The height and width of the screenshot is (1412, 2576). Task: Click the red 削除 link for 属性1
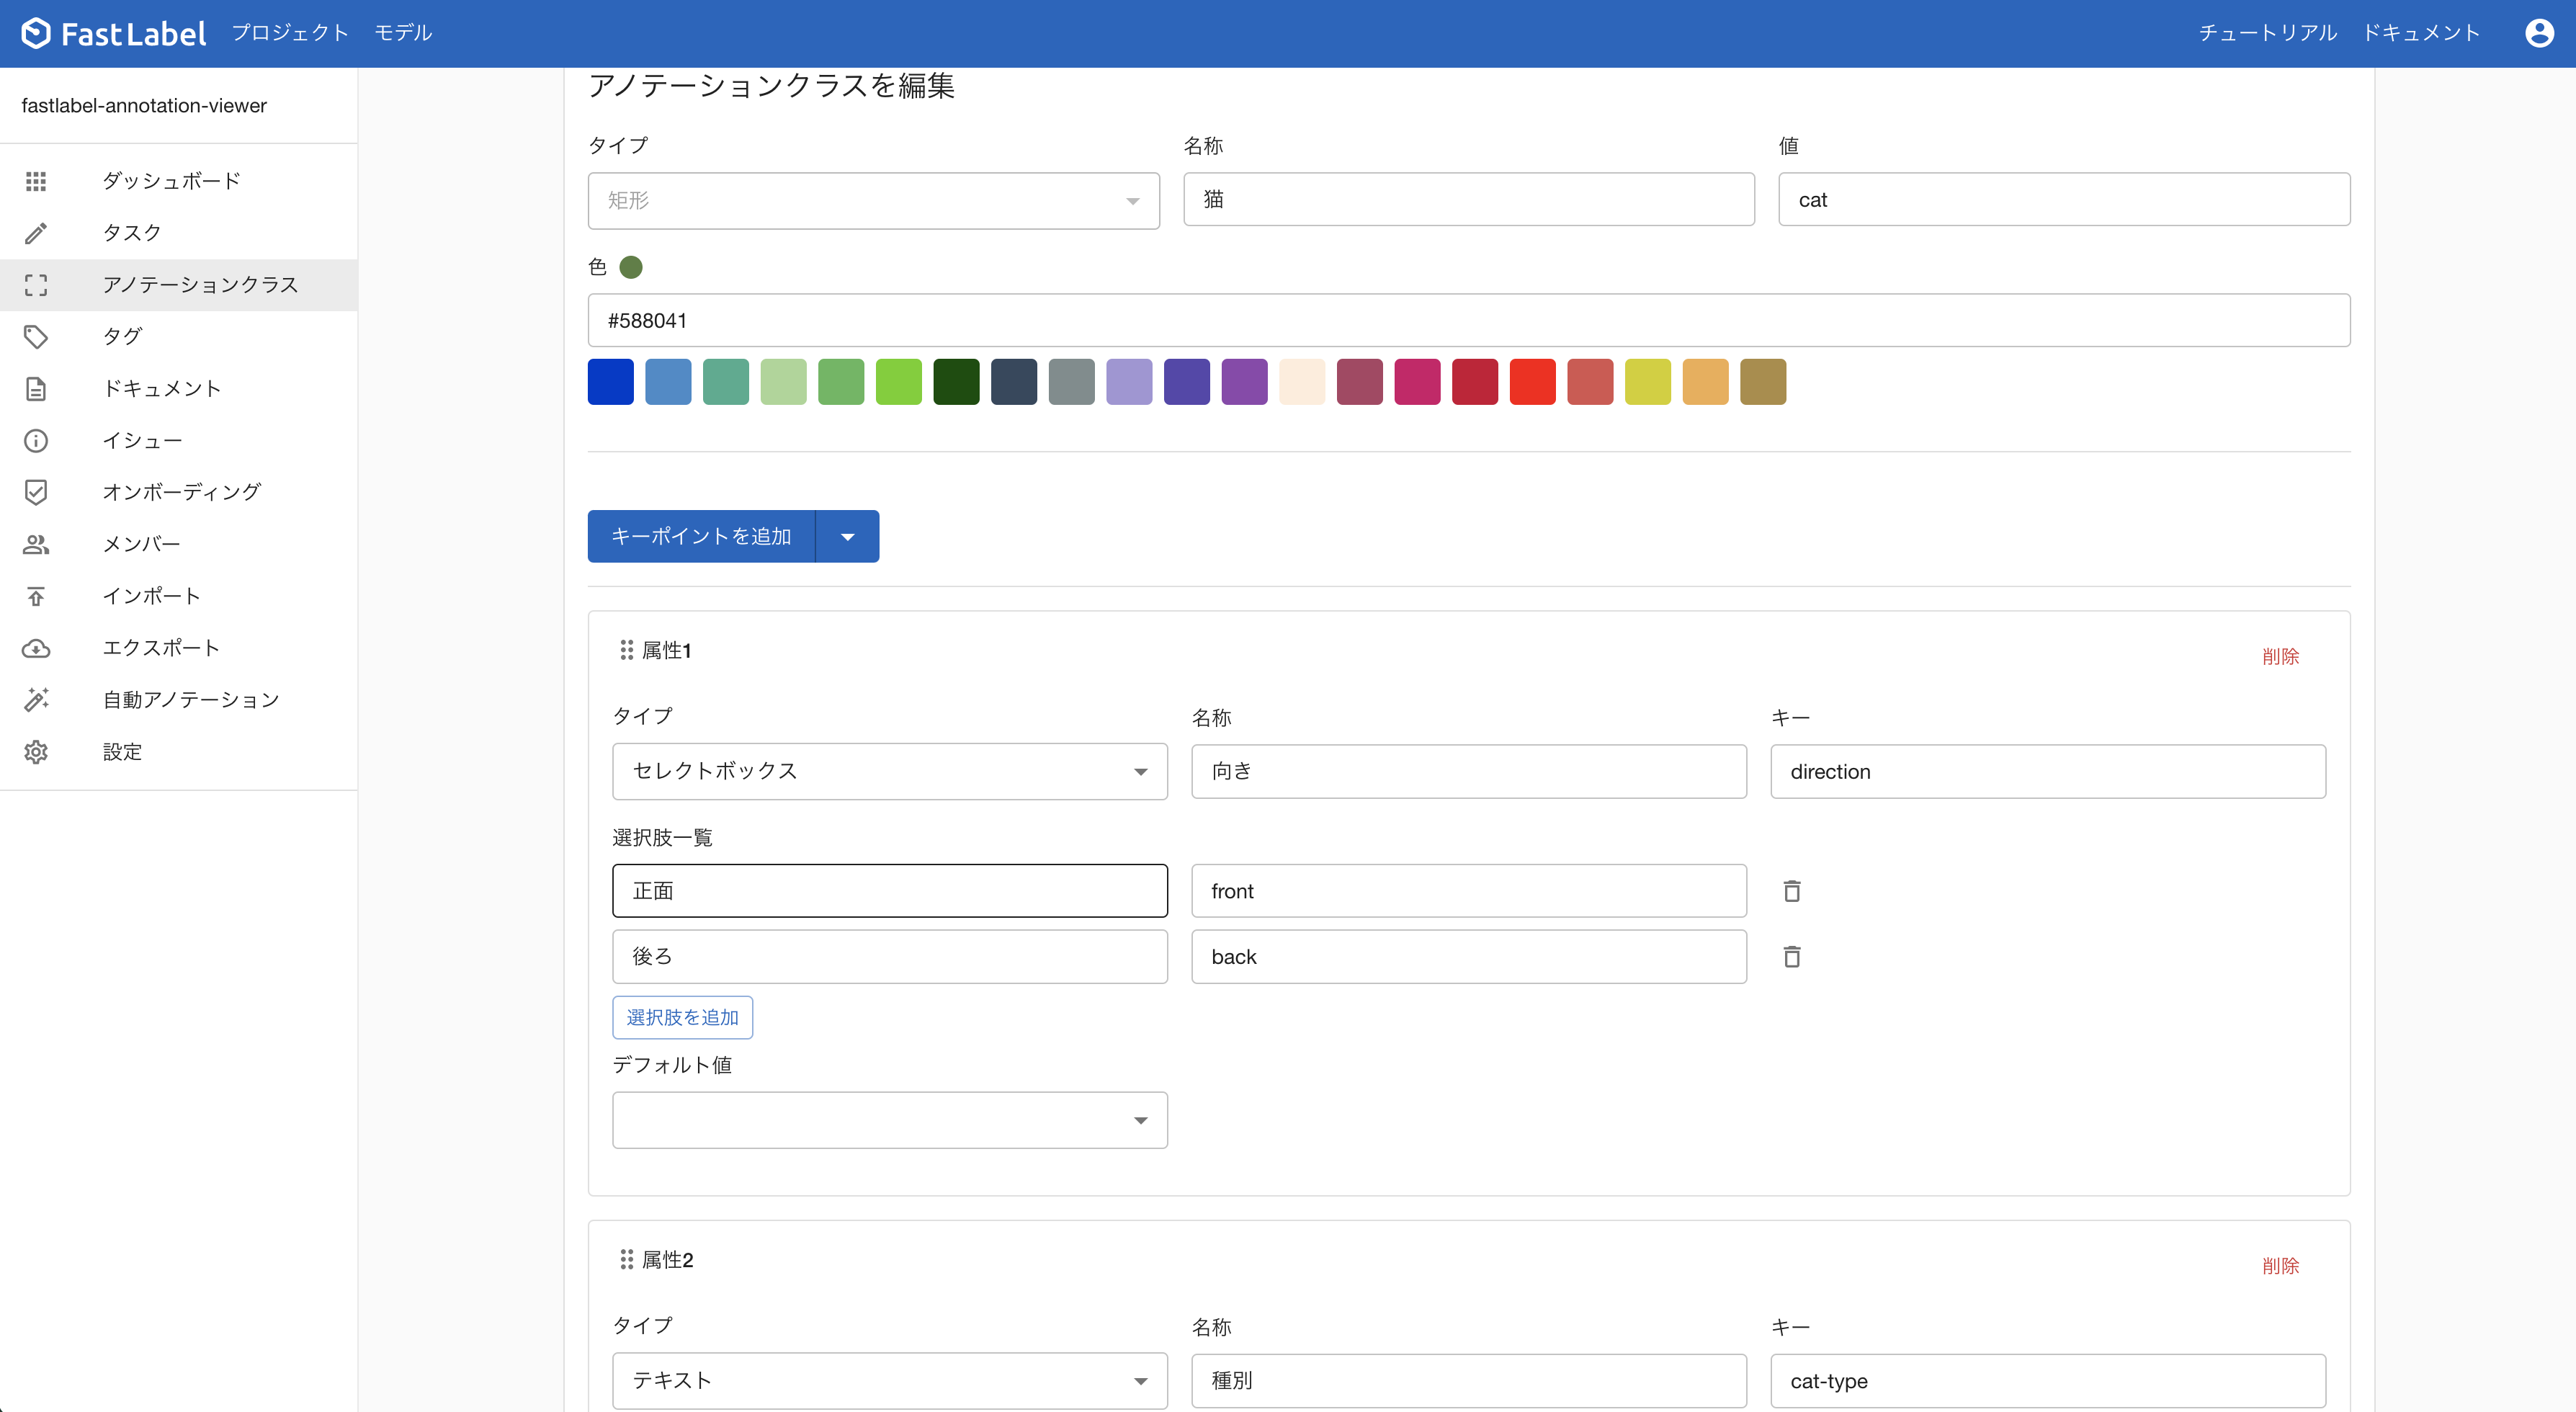click(2280, 656)
